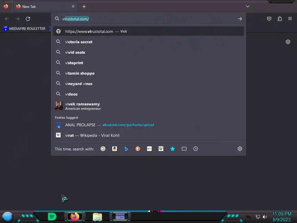Search history with the clock icon
The image size is (297, 223).
(196, 149)
